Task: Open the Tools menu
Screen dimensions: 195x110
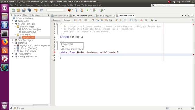Action: (84, 5)
